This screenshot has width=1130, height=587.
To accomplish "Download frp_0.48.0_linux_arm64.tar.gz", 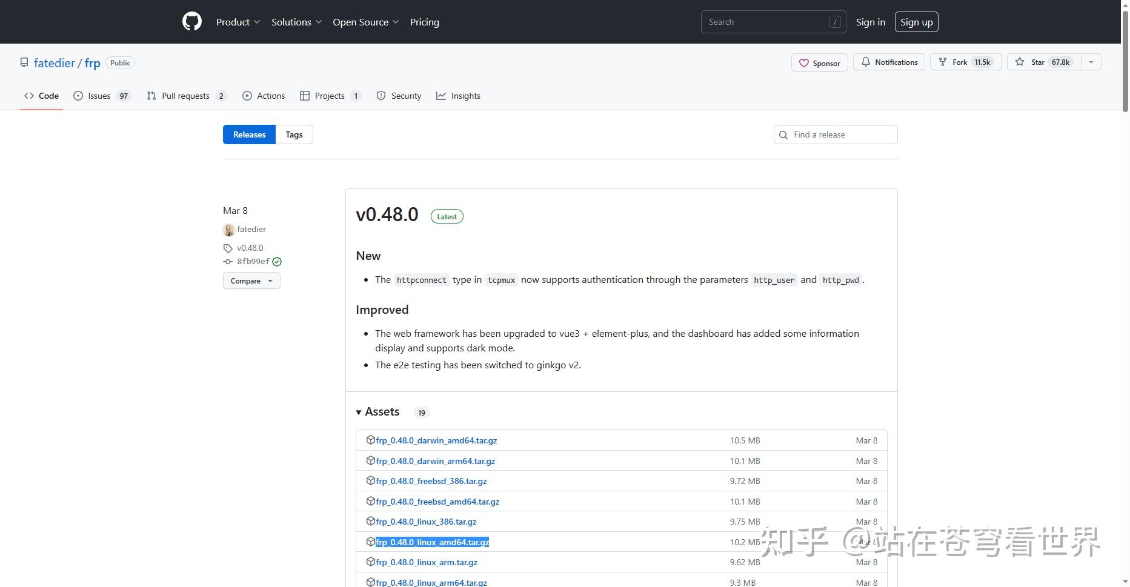I will (431, 582).
